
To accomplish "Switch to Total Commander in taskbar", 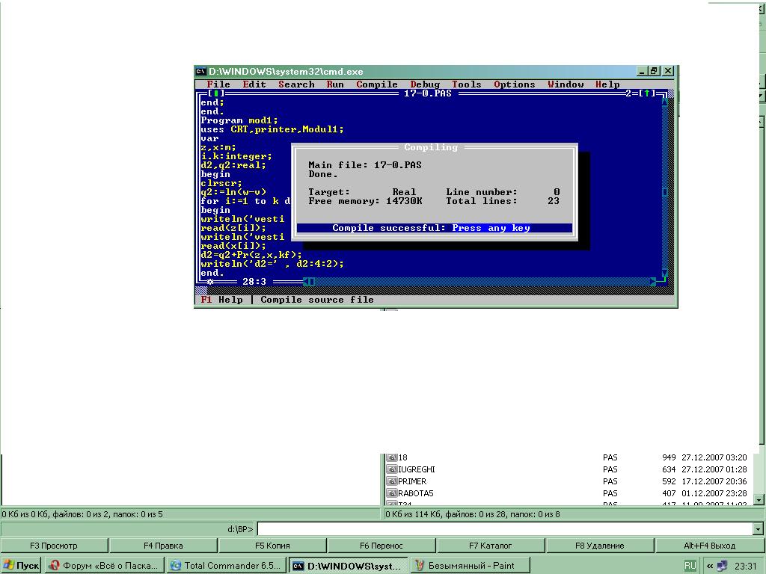I will tap(226, 565).
